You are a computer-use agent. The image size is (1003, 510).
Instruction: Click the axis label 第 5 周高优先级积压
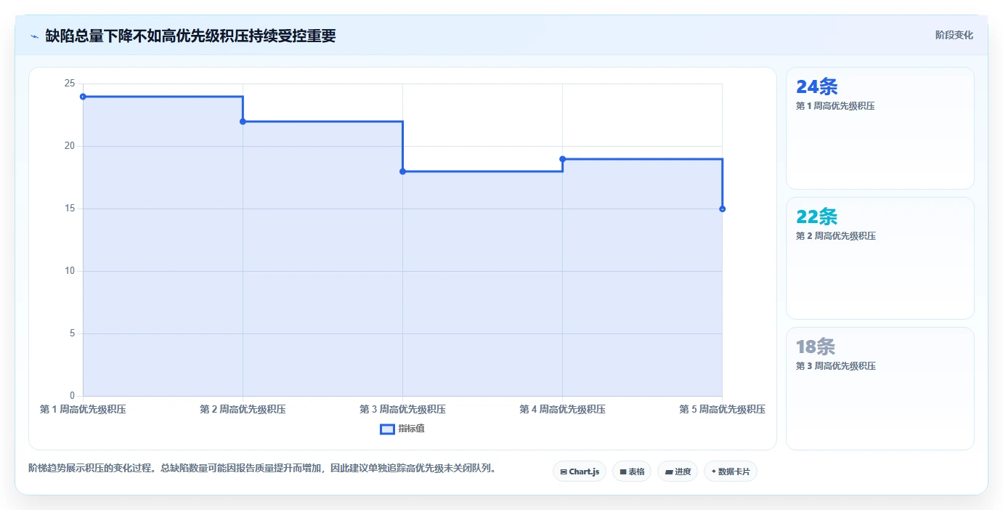click(x=722, y=410)
